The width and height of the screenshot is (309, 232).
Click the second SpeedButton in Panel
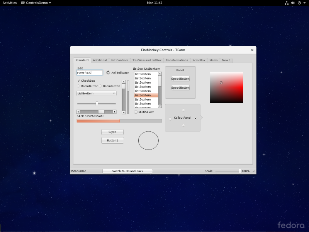click(x=180, y=87)
